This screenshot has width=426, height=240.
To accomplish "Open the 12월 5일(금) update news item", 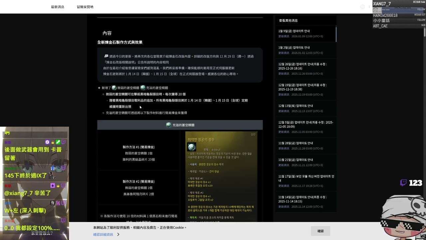I will (x=306, y=127).
